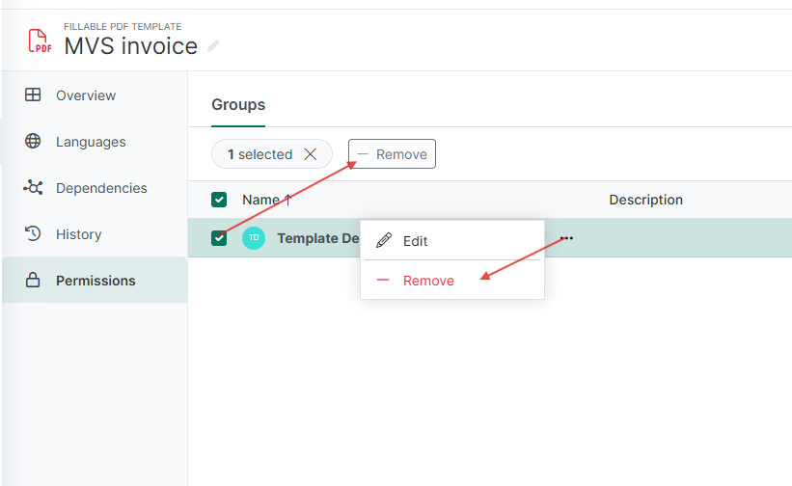The width and height of the screenshot is (792, 486).
Task: Click the red PDF file icon
Action: (40, 40)
